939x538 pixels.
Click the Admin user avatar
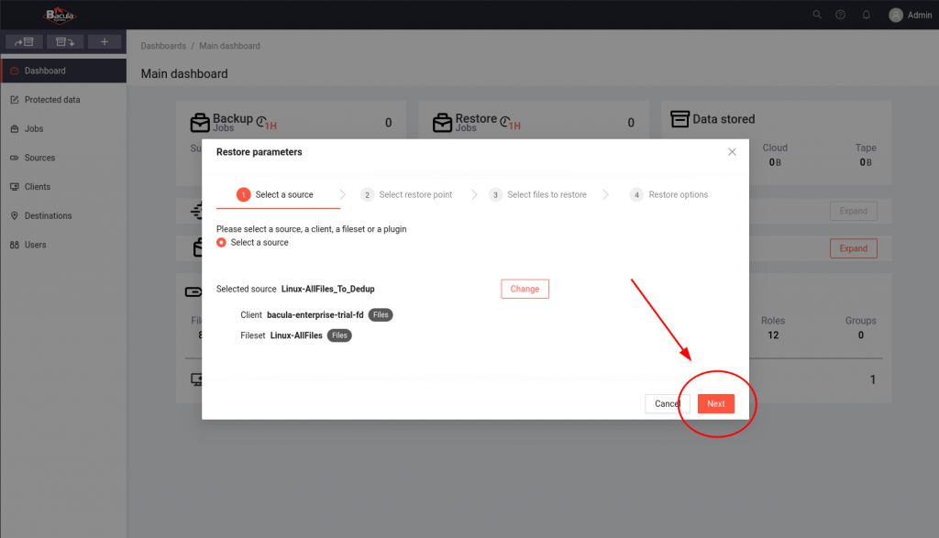tap(896, 15)
